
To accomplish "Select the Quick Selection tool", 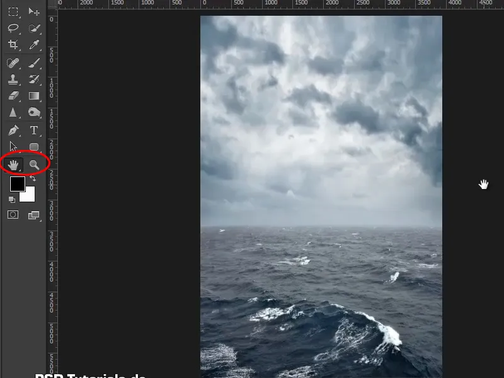I will pos(34,28).
